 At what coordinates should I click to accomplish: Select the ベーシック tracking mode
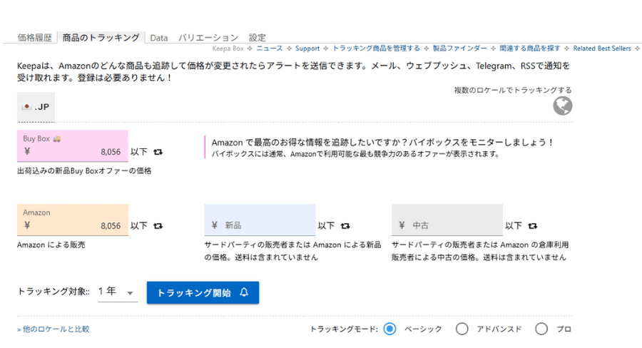click(x=389, y=329)
